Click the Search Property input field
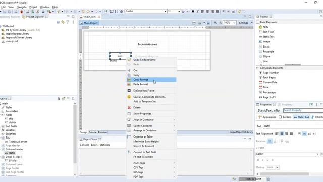The height and width of the screenshot is (182, 323). (x=303, y=110)
